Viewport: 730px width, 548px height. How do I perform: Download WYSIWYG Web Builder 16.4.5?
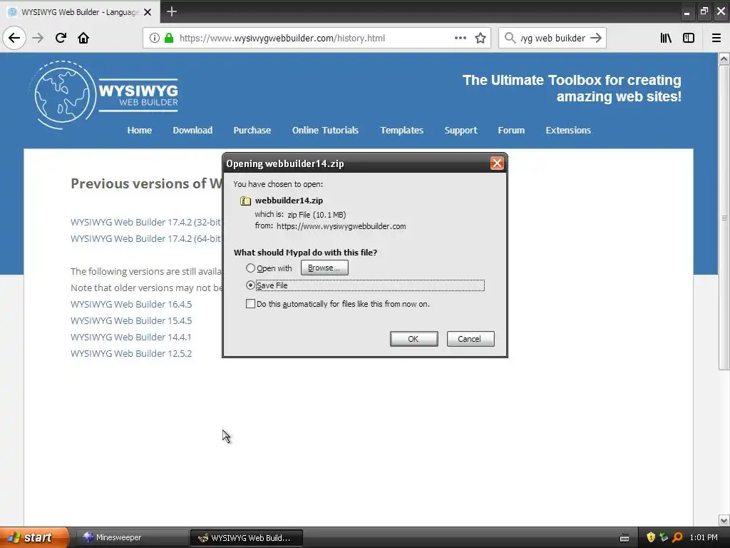tap(131, 304)
